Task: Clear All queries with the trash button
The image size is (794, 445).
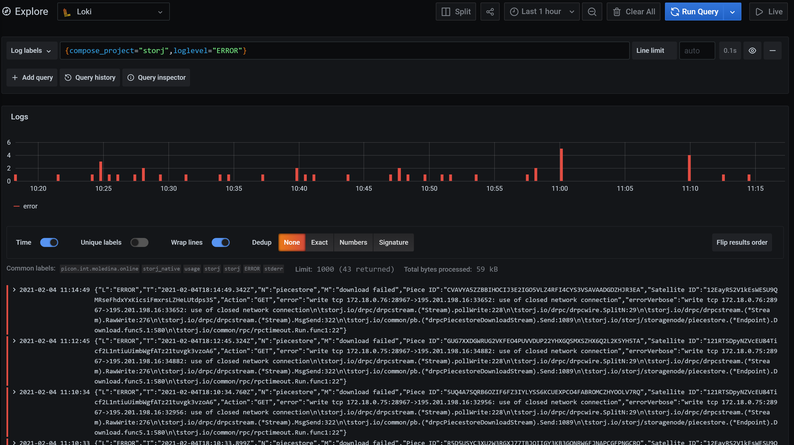Action: [x=633, y=12]
